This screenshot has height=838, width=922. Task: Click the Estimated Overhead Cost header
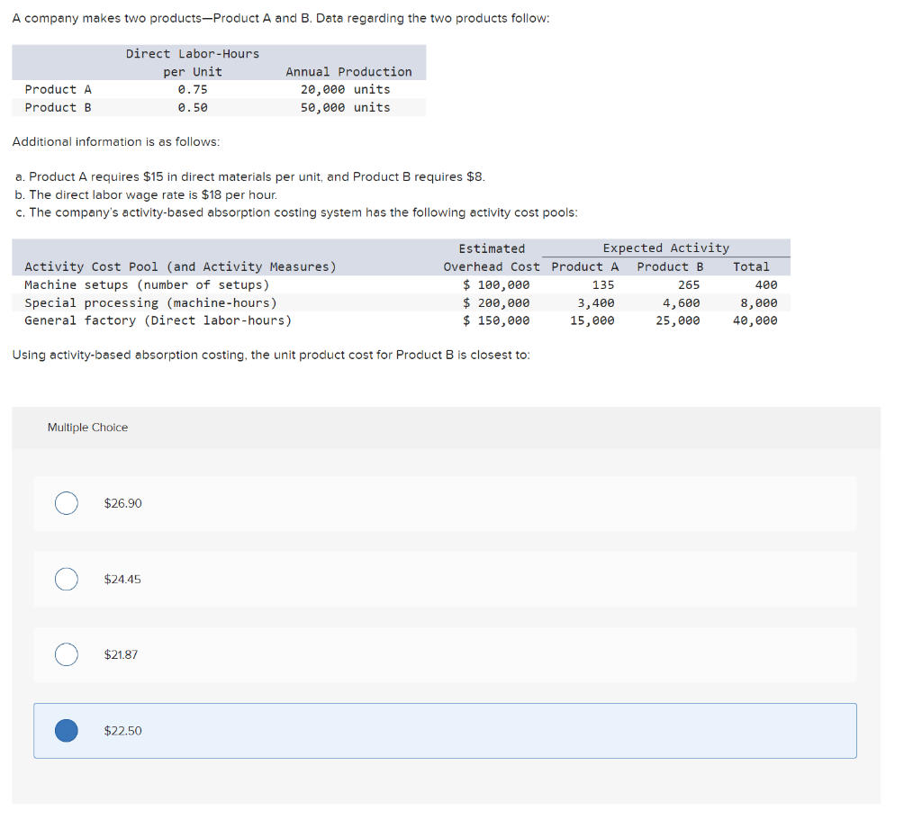pyautogui.click(x=492, y=257)
